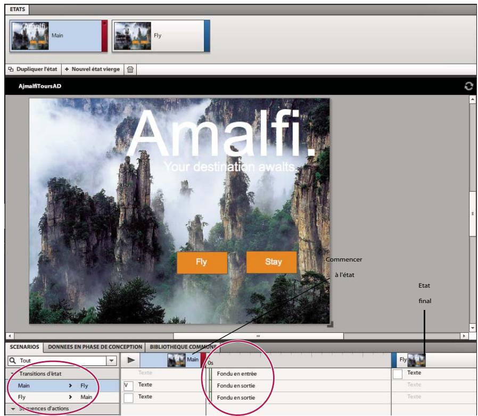
Task: Click the search magnifier icon
Action: click(12, 361)
